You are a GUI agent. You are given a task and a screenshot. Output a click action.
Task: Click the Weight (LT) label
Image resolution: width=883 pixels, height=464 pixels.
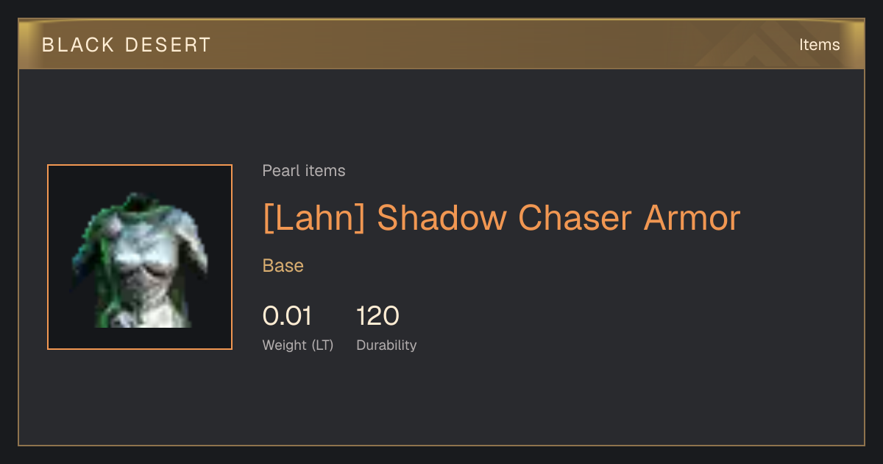tap(298, 345)
